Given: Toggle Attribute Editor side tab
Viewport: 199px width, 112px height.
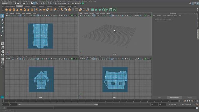Looking at the screenshot, I should pyautogui.click(x=198, y=34).
